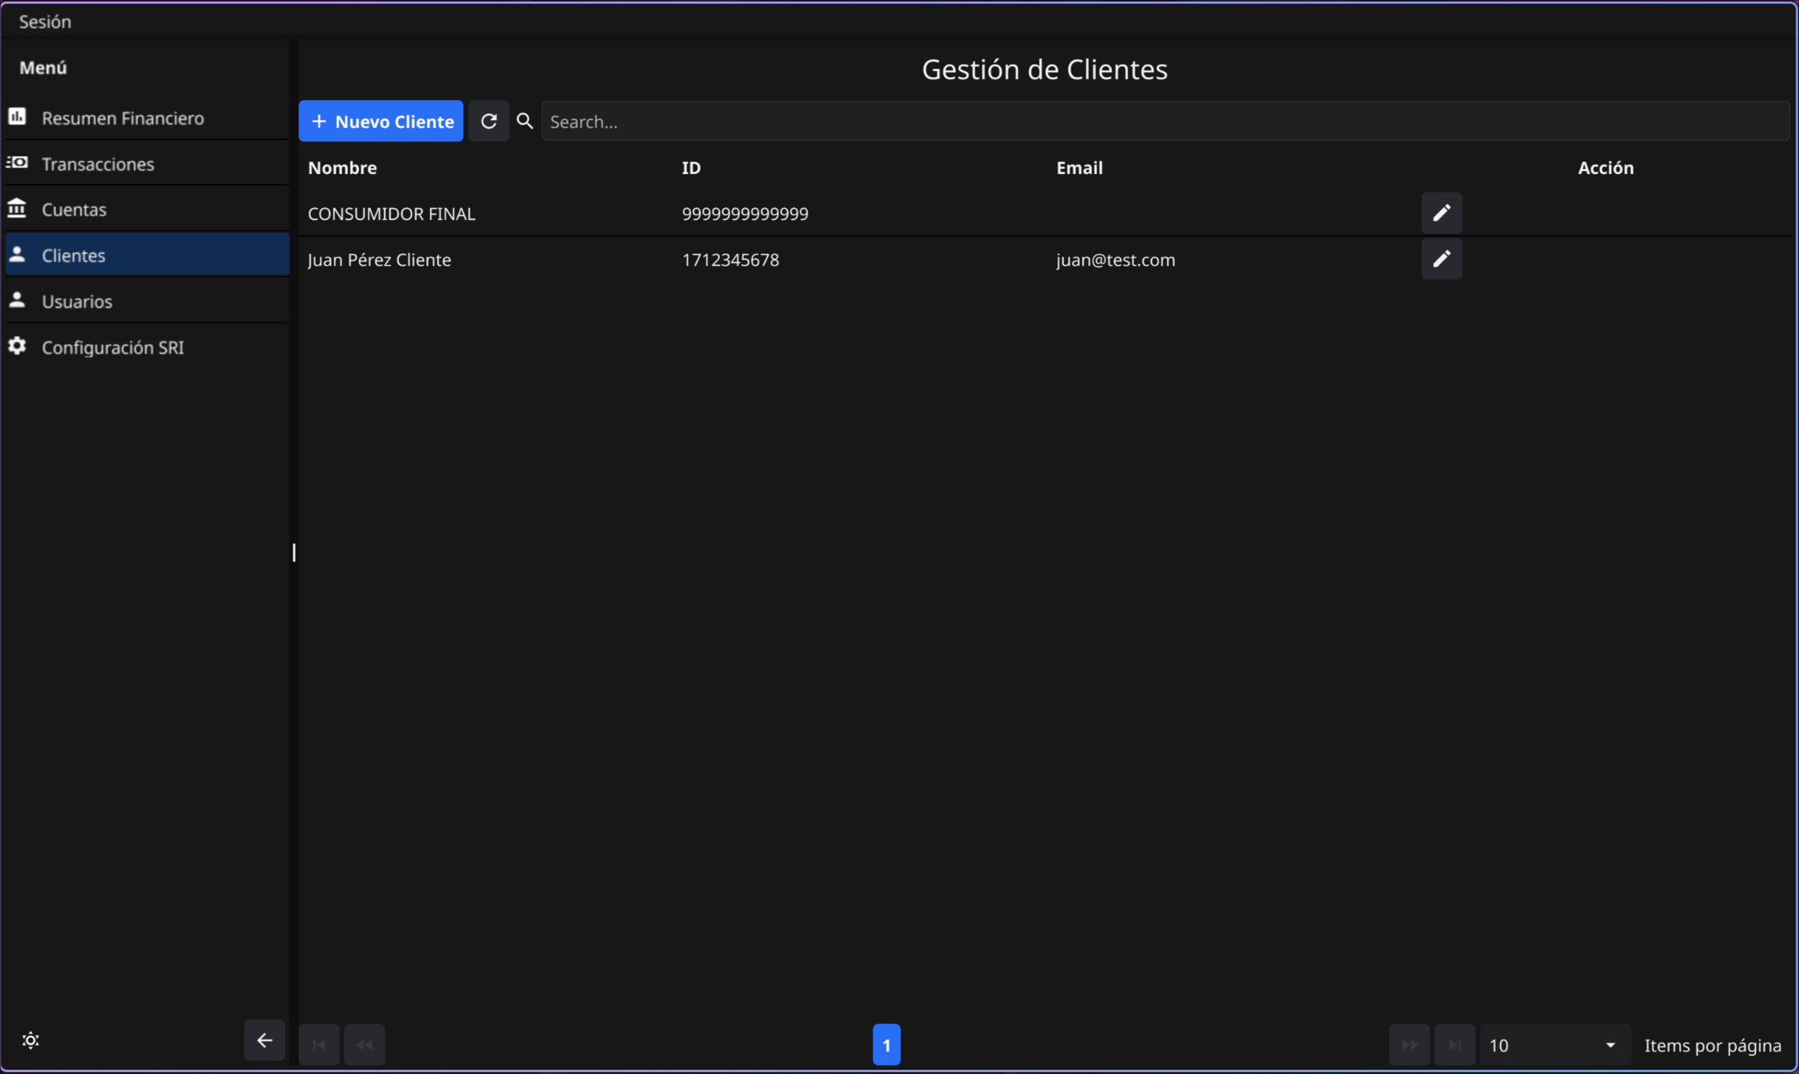Viewport: 1799px width, 1074px height.
Task: Click the refresh clients list icon
Action: click(x=488, y=121)
